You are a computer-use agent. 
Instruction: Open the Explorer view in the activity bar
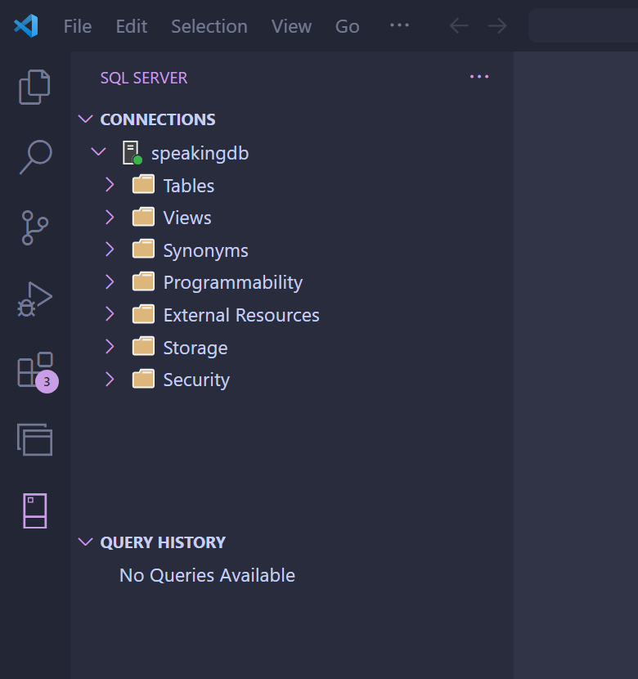34,87
